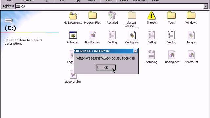The image size is (210, 118).
Task: Click the Up toolbar button
Action: 46,1
